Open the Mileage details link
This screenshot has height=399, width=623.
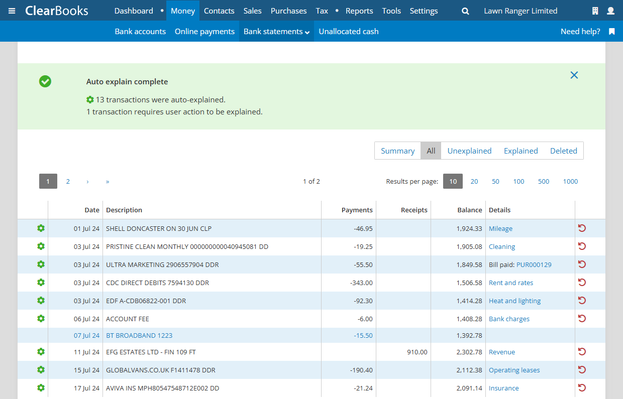pyautogui.click(x=500, y=229)
